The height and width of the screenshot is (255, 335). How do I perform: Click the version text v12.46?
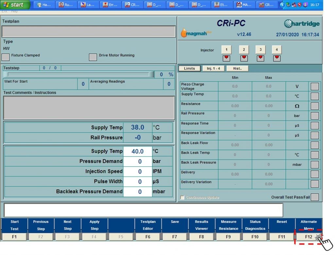click(244, 34)
